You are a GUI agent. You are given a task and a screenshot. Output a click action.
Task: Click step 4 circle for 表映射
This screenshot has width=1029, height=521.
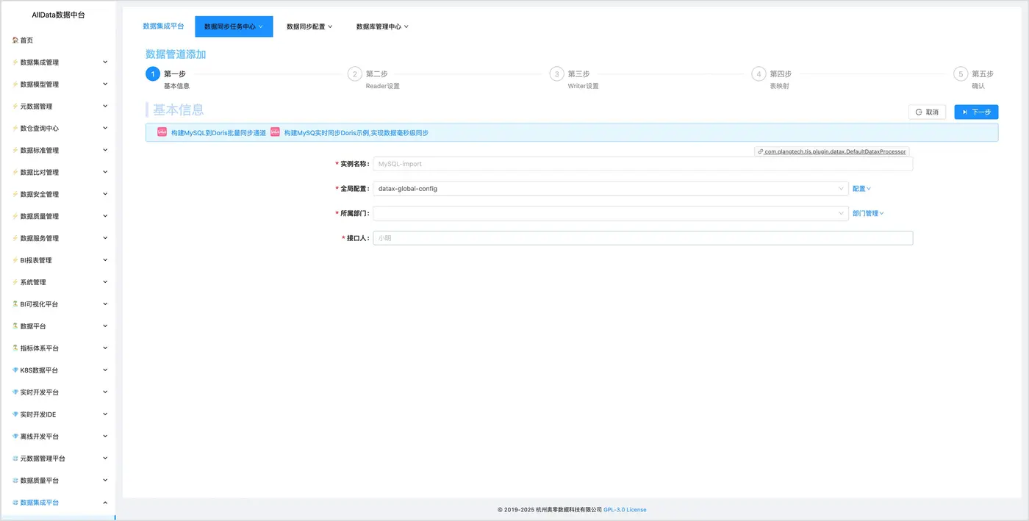(759, 74)
